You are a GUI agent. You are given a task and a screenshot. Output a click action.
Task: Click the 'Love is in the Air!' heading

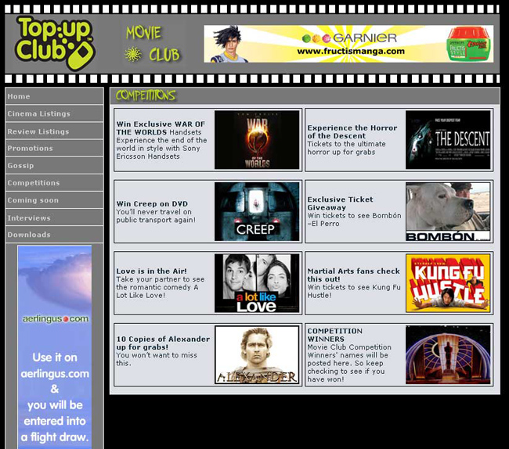click(152, 271)
